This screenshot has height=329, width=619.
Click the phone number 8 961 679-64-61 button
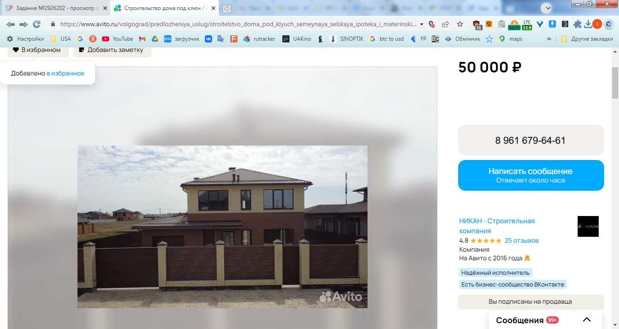coord(531,140)
